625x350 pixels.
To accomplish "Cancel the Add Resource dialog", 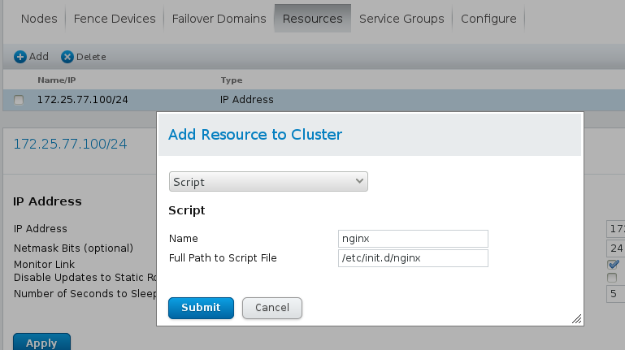I will point(272,308).
